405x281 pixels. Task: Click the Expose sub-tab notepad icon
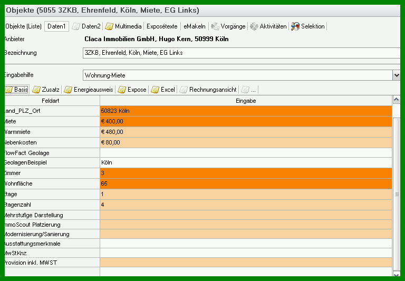pyautogui.click(x=122, y=90)
